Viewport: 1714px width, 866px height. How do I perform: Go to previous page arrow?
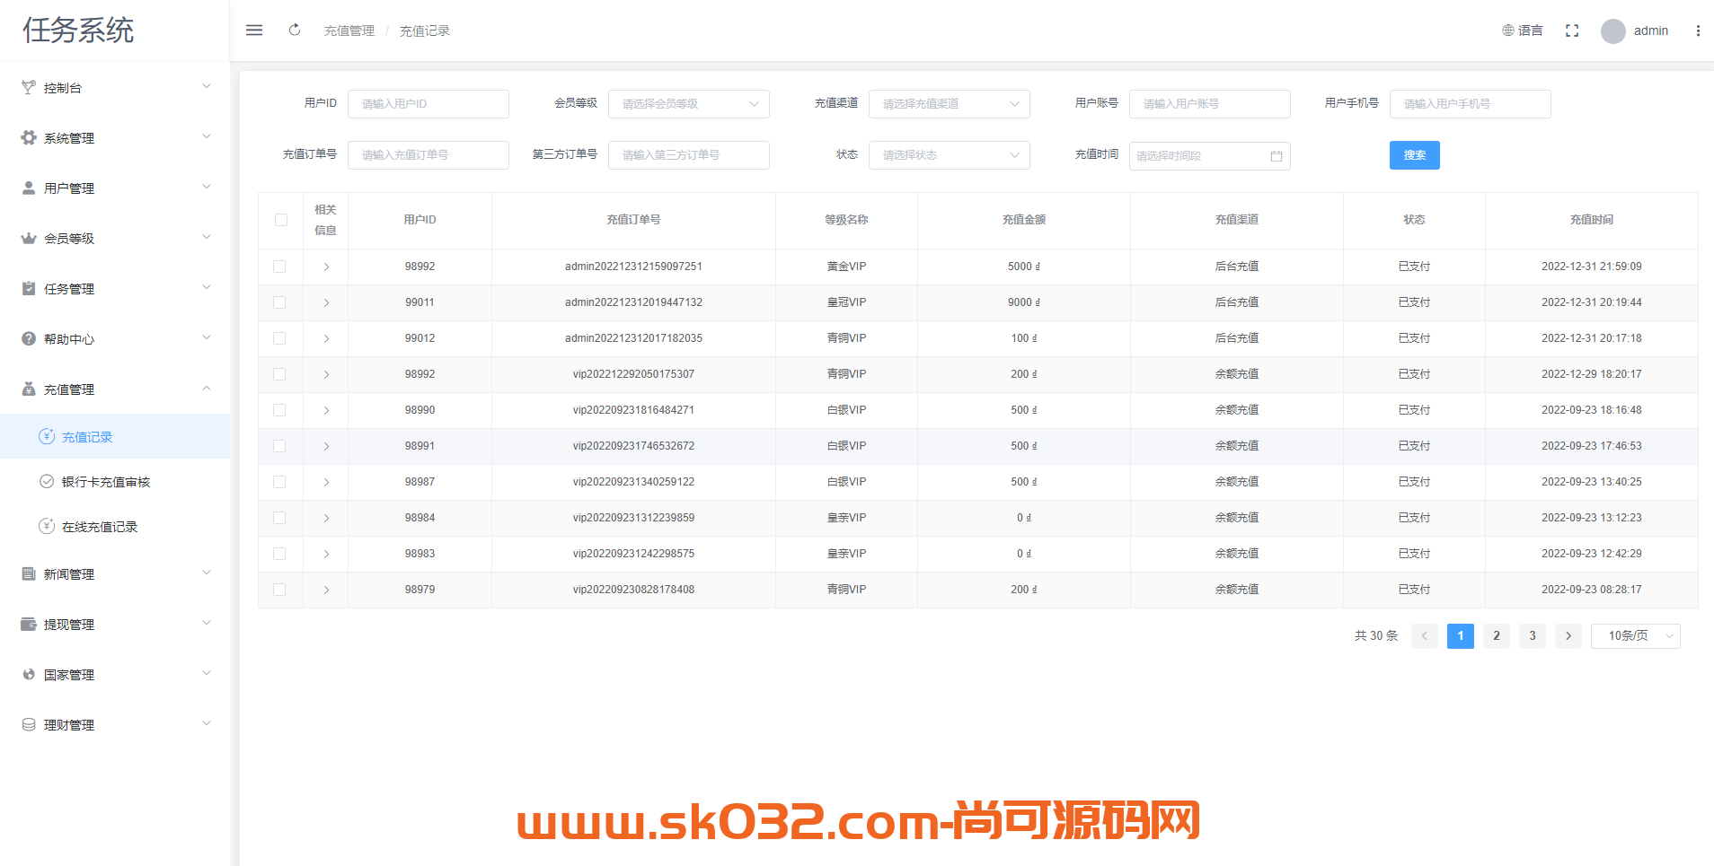(x=1425, y=636)
